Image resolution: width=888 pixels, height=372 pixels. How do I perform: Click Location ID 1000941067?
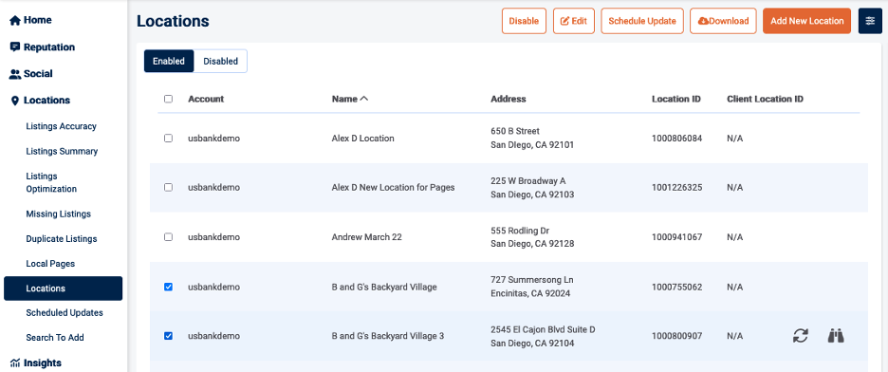coord(676,237)
